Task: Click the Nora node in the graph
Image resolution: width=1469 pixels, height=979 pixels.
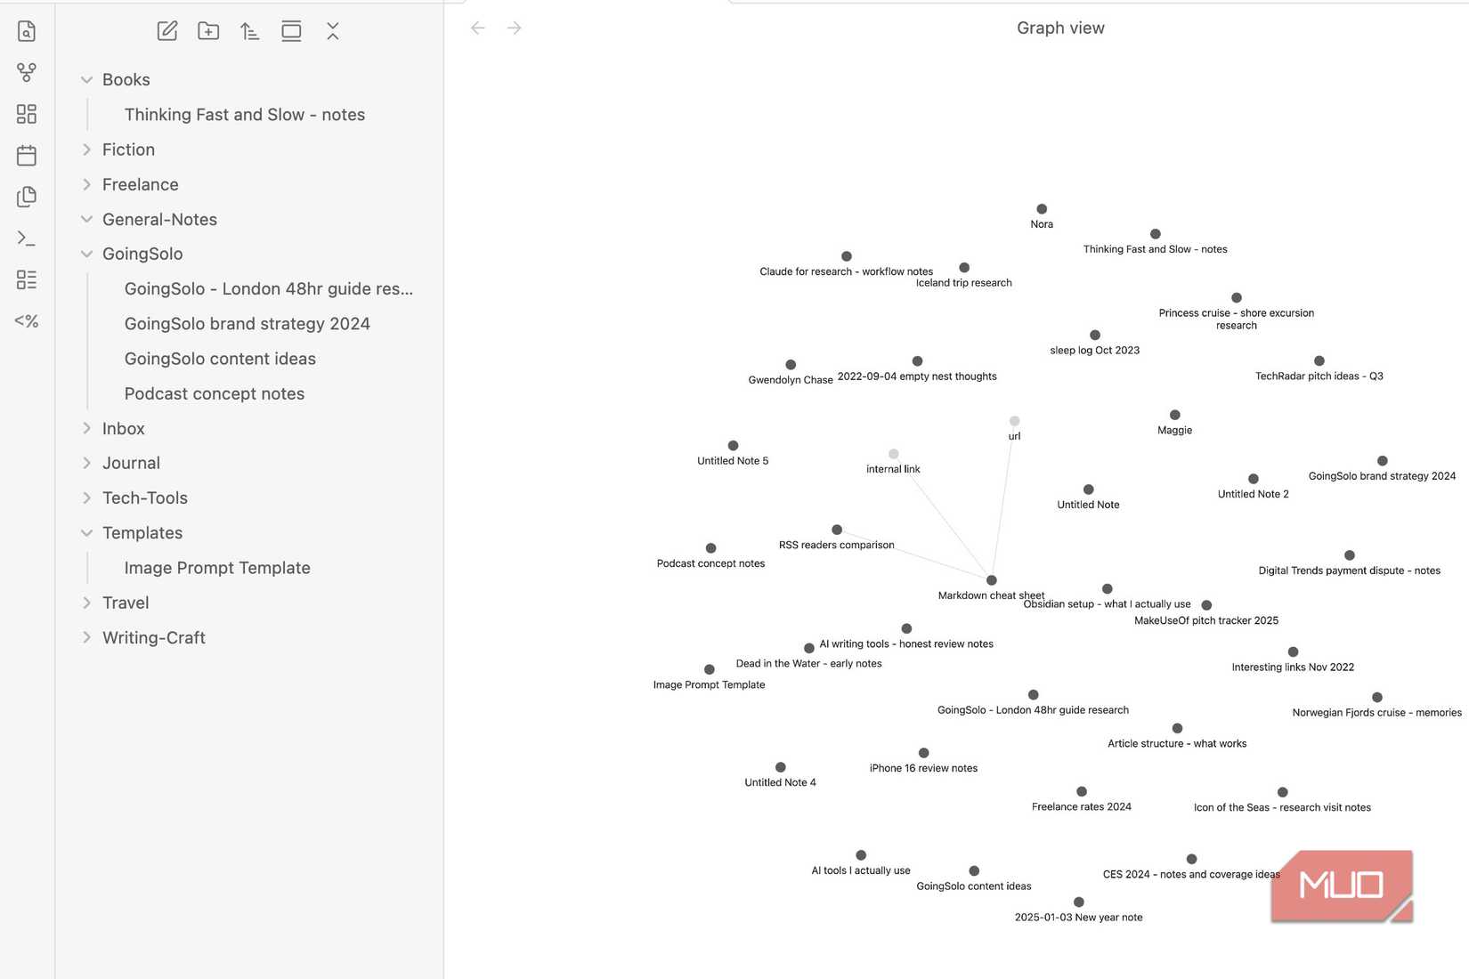Action: pyautogui.click(x=1042, y=209)
